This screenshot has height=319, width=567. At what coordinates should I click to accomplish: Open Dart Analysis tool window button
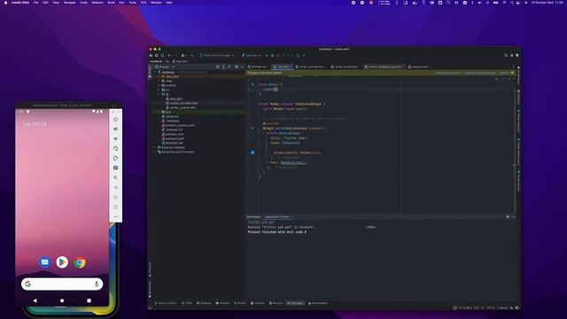pyautogui.click(x=318, y=303)
